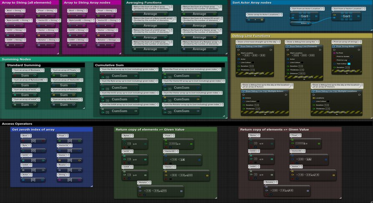Open Text Colour swatch on Print String Array

pyautogui.click(x=349, y=64)
